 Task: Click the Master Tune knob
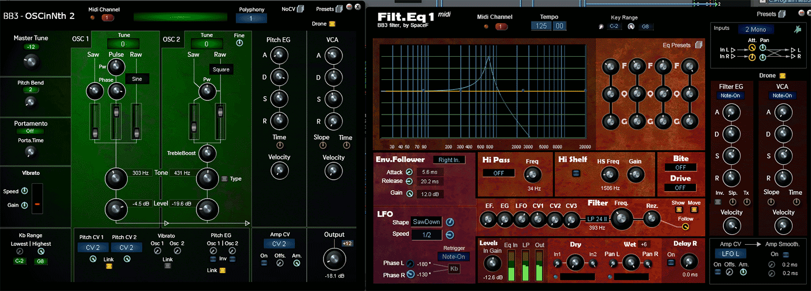(31, 62)
